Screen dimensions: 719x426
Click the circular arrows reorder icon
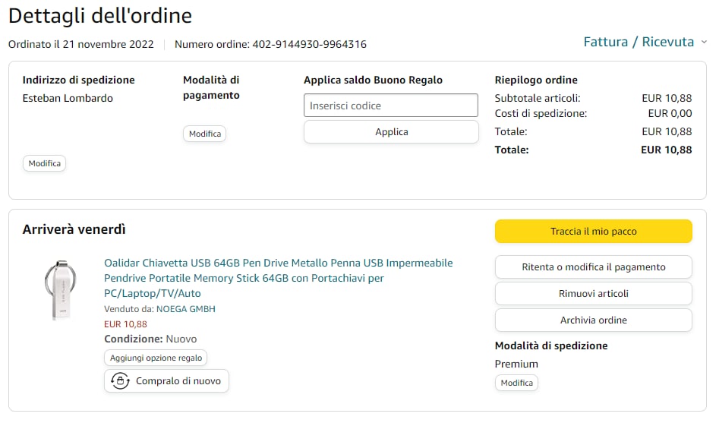pyautogui.click(x=120, y=381)
